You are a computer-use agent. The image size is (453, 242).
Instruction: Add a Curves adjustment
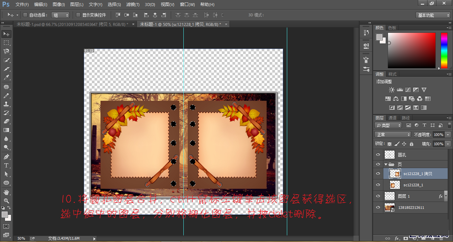(x=408, y=90)
